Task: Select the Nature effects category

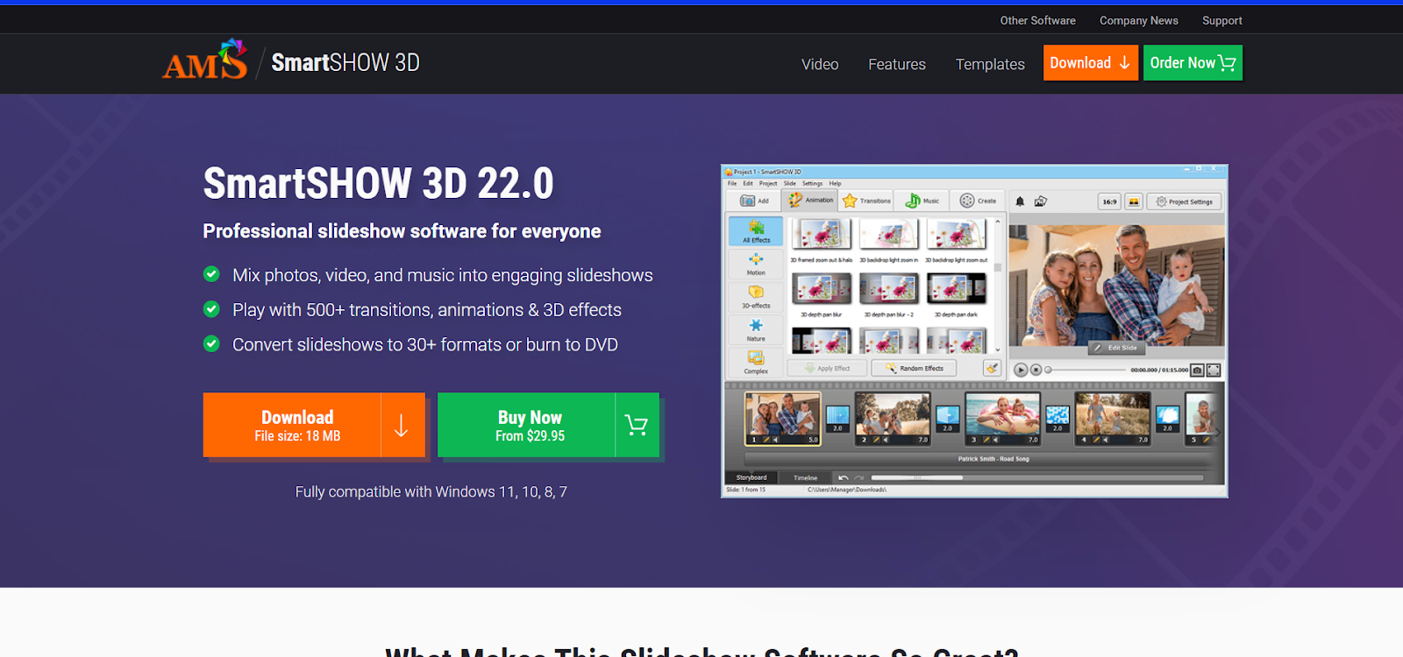Action: point(756,330)
